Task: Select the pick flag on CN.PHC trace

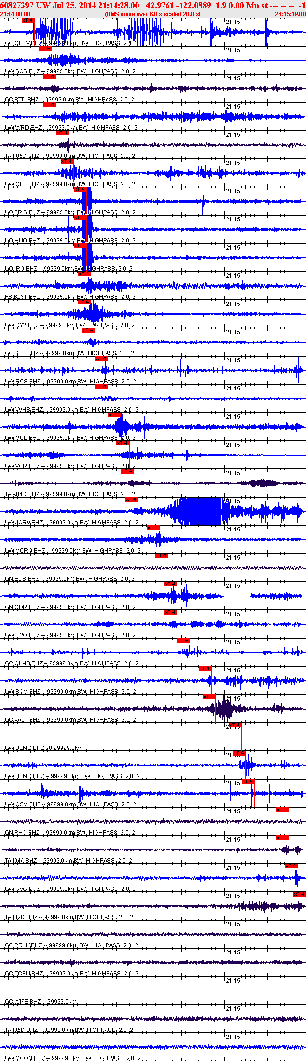Action: [282, 810]
